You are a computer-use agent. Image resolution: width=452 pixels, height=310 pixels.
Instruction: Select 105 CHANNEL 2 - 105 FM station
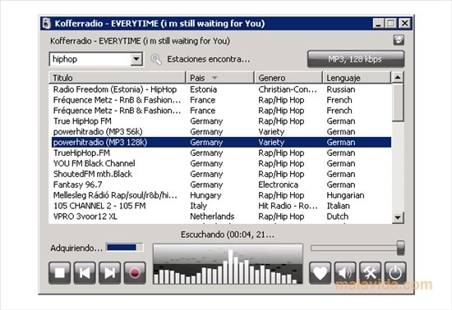tap(221, 206)
